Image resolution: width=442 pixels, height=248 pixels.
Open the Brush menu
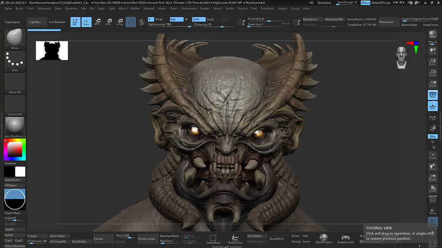pyautogui.click(x=19, y=8)
